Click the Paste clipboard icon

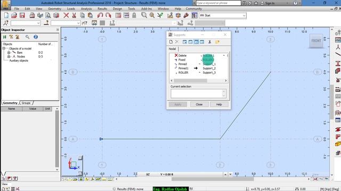90,15
